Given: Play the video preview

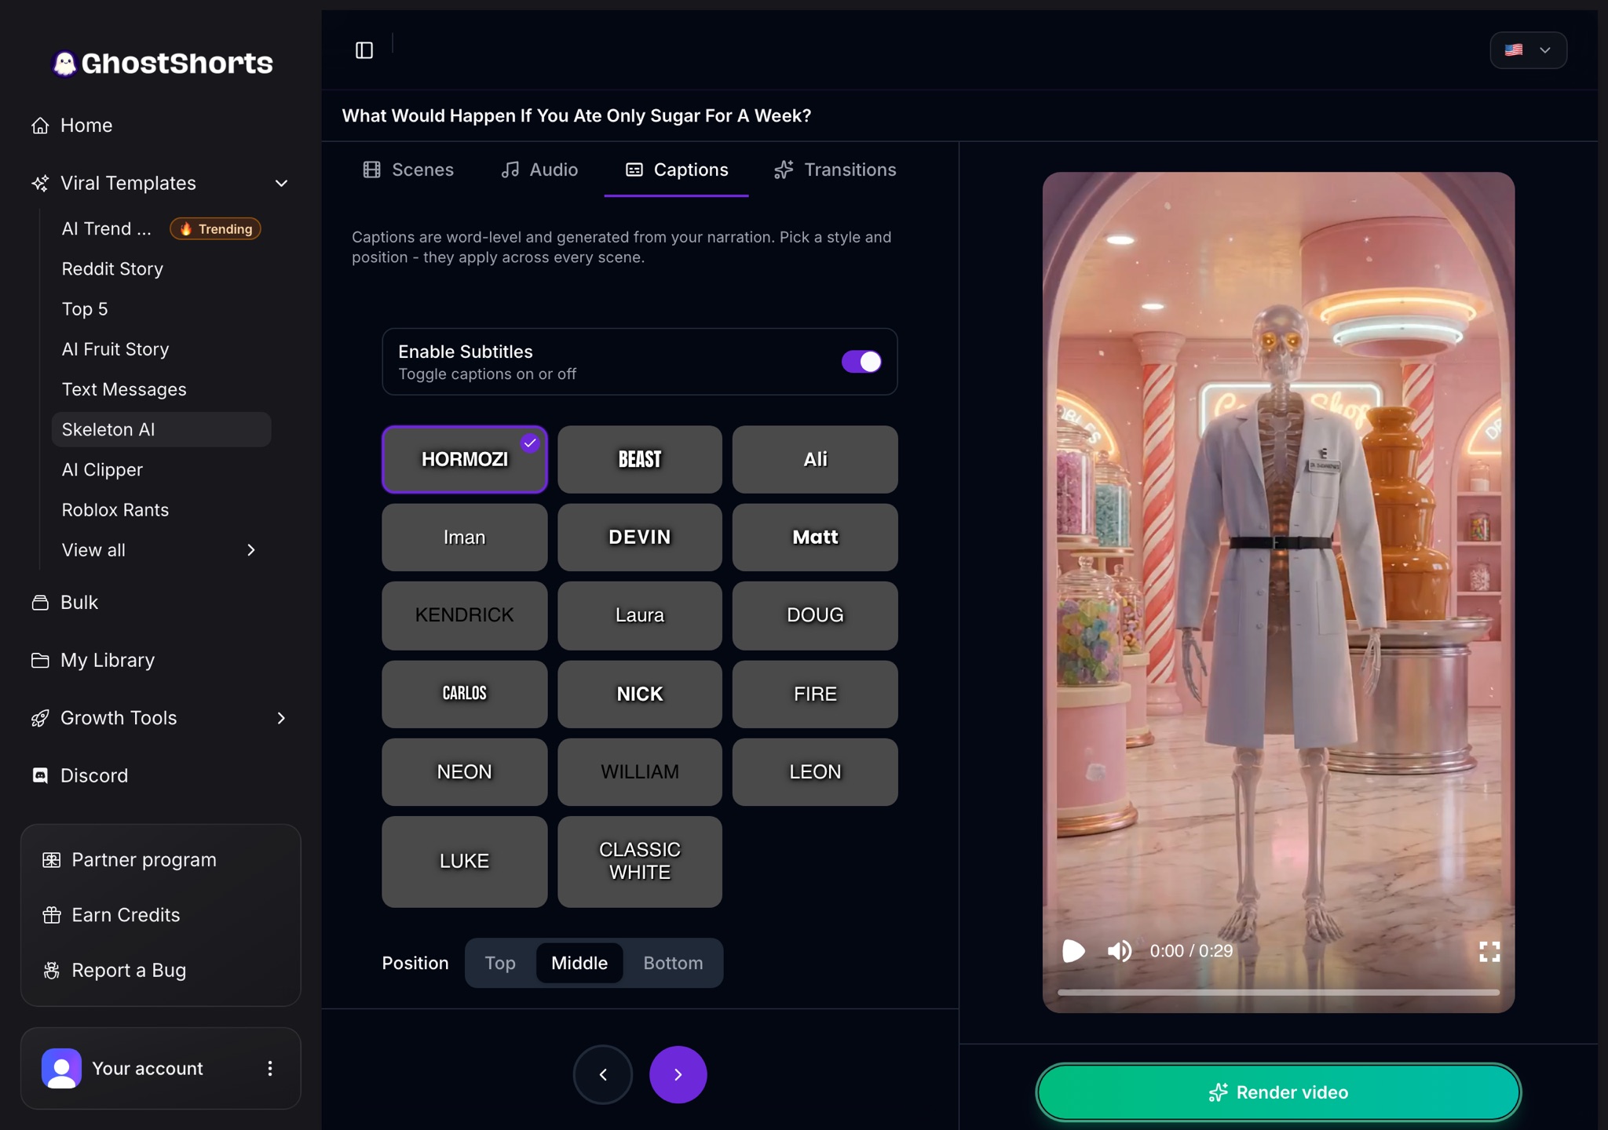Looking at the screenshot, I should [1073, 951].
